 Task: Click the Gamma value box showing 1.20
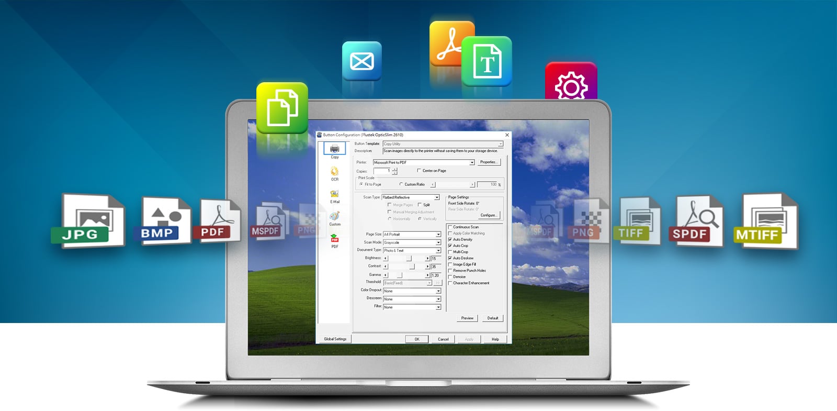(x=436, y=275)
